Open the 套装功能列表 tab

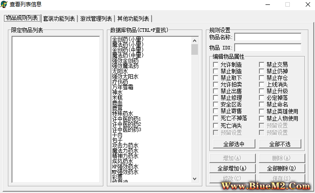pyautogui.click(x=59, y=19)
